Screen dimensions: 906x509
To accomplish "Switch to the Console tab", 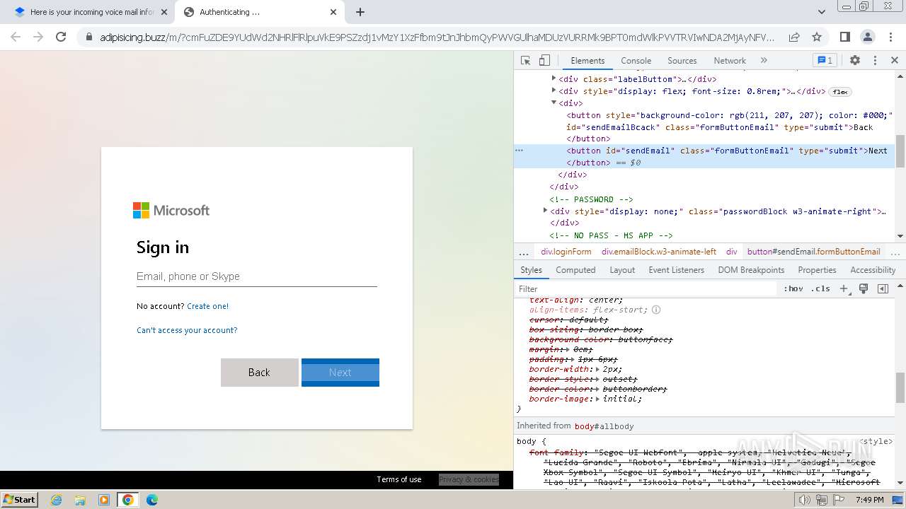I will click(x=636, y=61).
